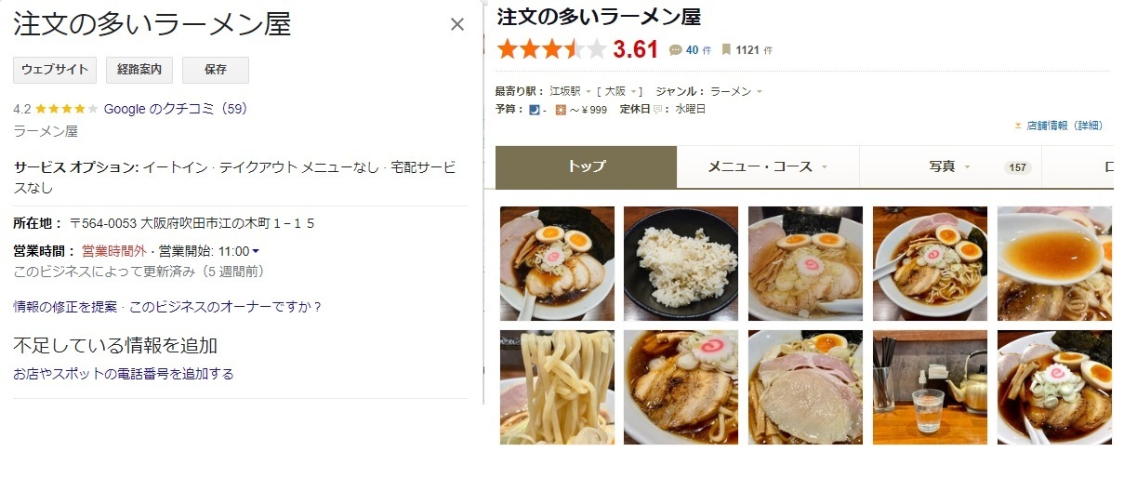Open the メニュー・コース tab
The image size is (1124, 478).
(x=768, y=167)
